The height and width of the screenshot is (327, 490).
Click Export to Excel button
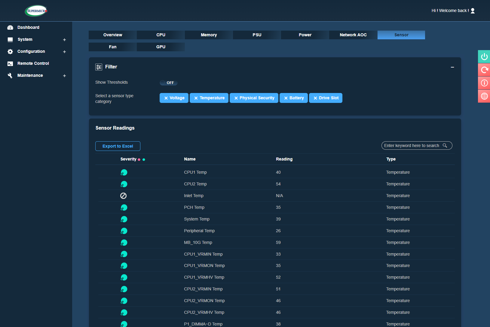[118, 146]
